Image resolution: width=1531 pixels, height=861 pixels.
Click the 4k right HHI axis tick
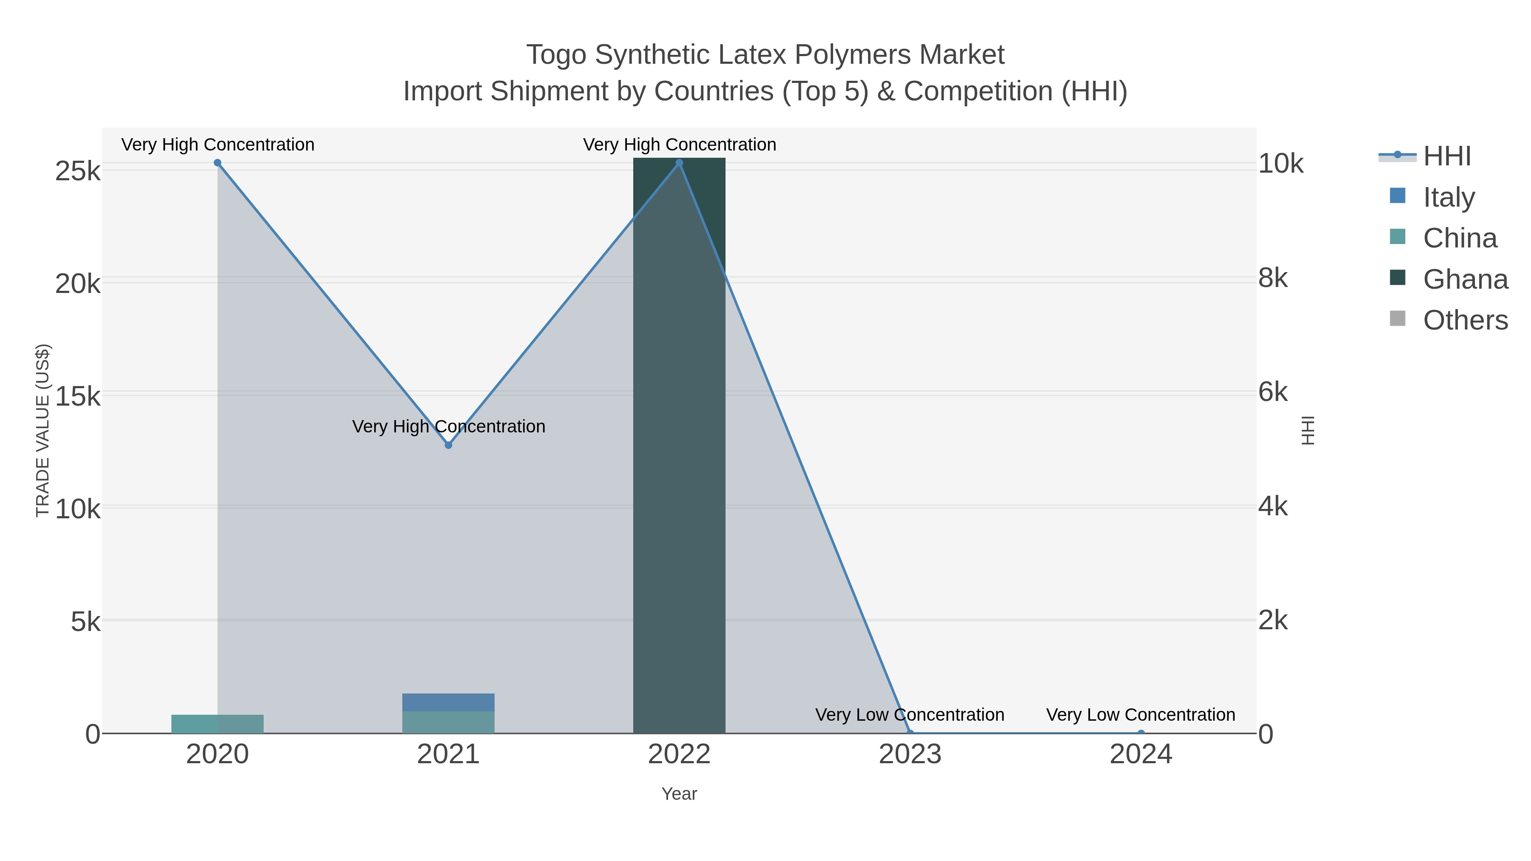(x=1273, y=506)
